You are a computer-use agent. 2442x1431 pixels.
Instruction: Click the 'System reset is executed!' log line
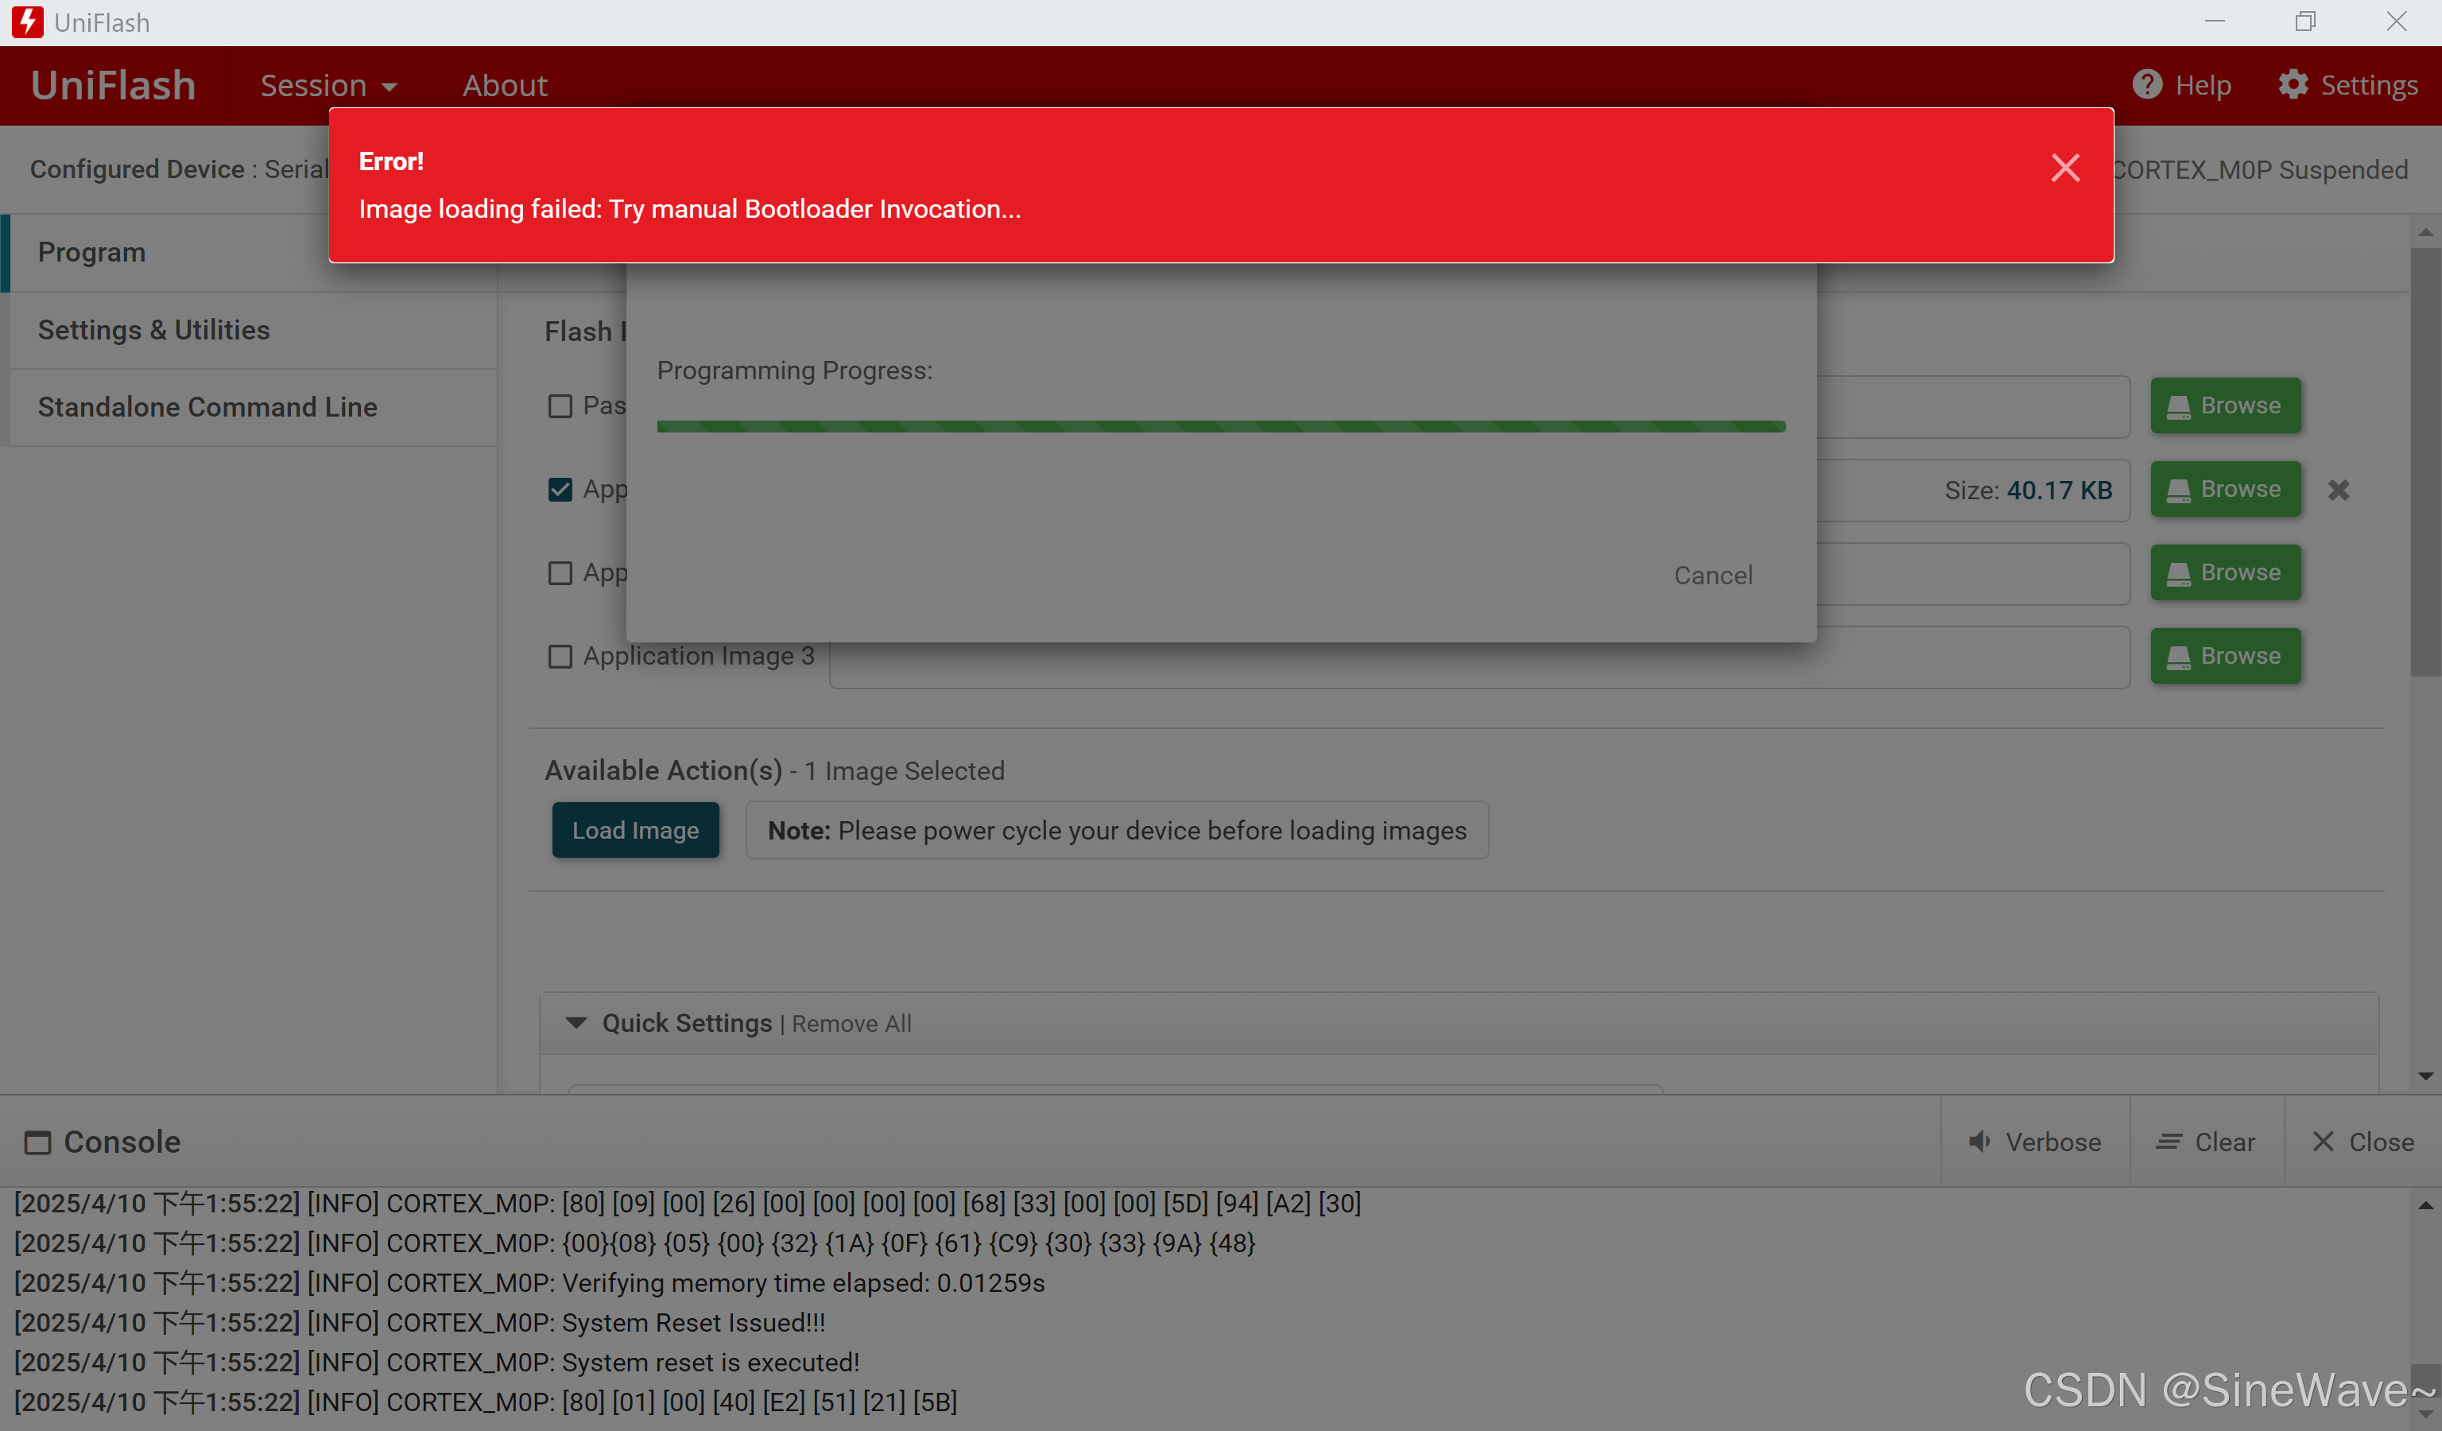click(436, 1362)
